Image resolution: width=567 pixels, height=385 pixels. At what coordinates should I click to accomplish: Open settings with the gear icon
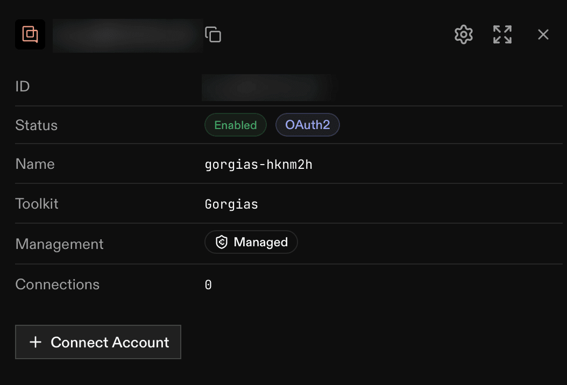pos(464,35)
